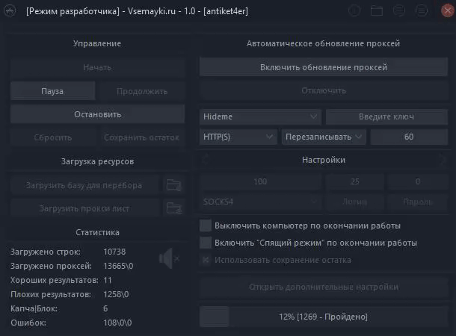Click Включить обновление проксей button
Image resolution: width=456 pixels, height=336 pixels.
pos(324,67)
